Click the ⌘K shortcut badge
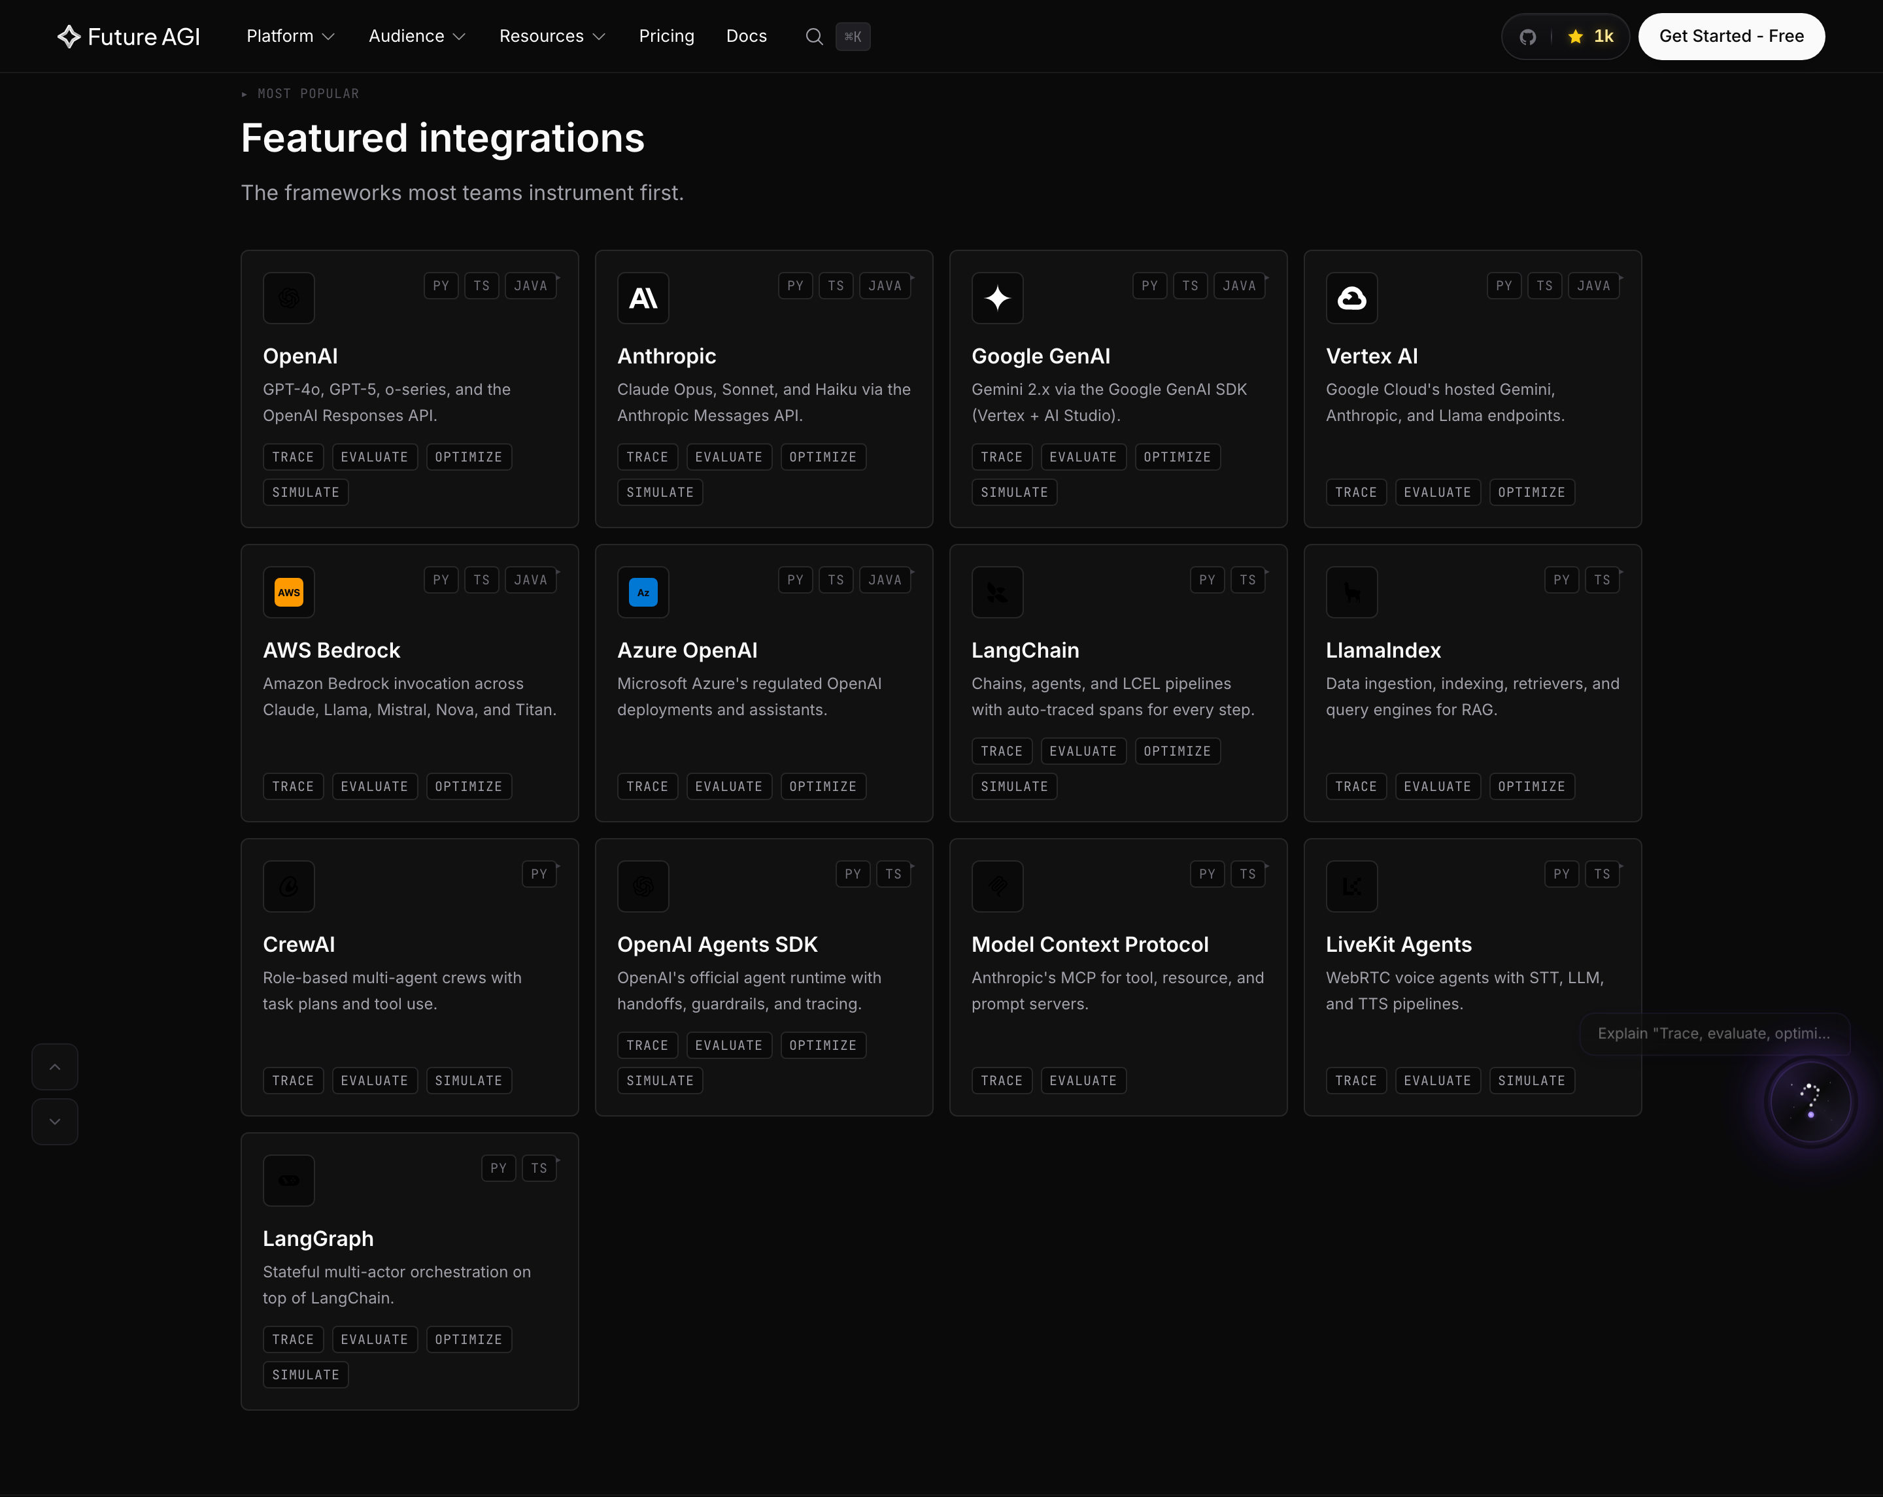Screen dimensions: 1883x1497 point(853,37)
